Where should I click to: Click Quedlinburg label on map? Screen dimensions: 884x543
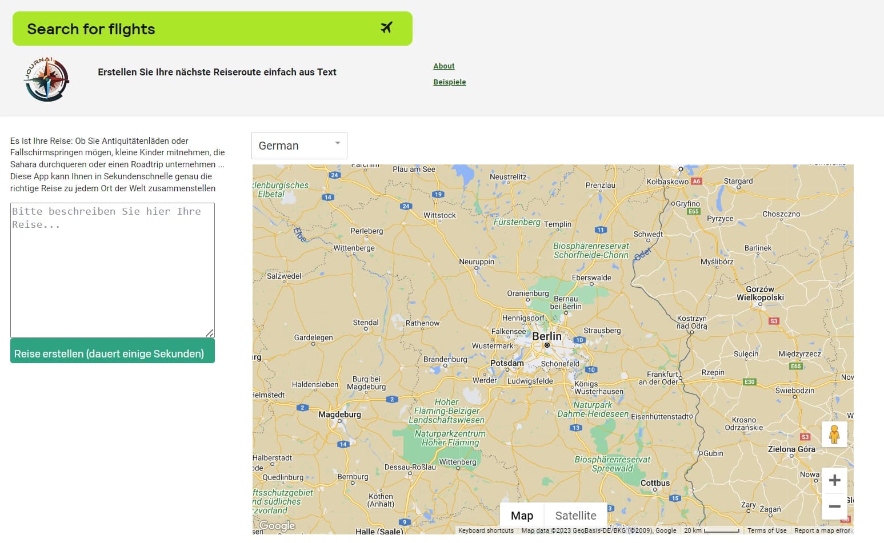(x=283, y=477)
